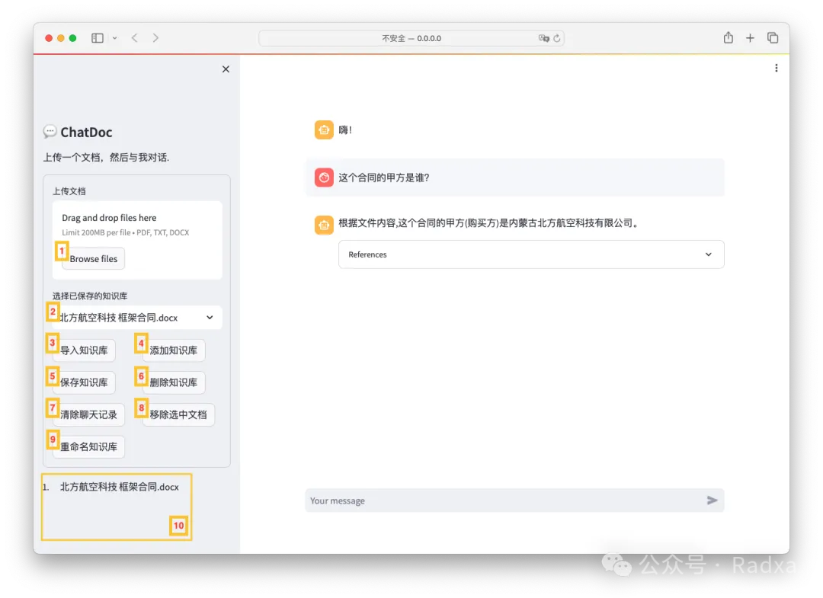Image resolution: width=823 pixels, height=598 pixels.
Task: Close the ChatDoc sidebar with the X icon
Action: [x=226, y=69]
